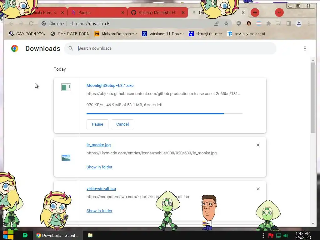Show le_monke.jpg in folder
The width and height of the screenshot is (320, 240).
point(99,167)
